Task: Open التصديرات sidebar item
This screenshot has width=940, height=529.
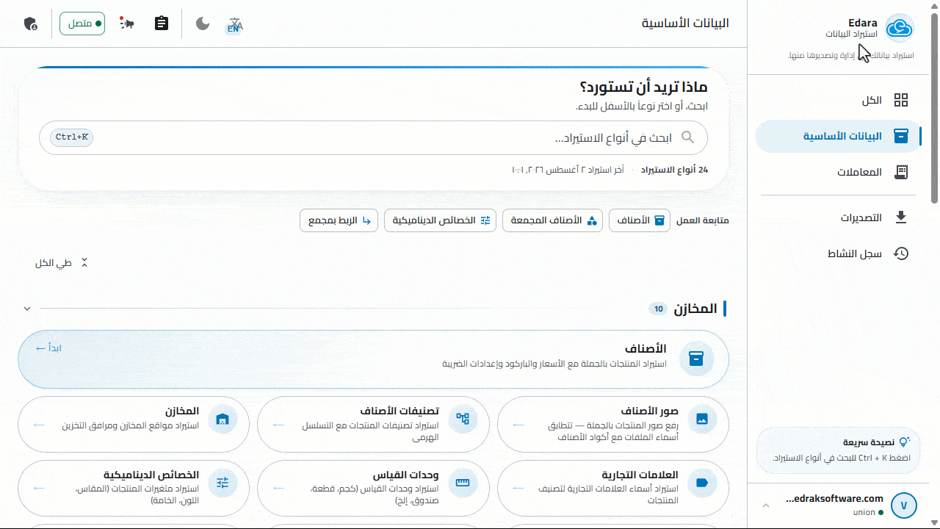Action: (x=839, y=218)
